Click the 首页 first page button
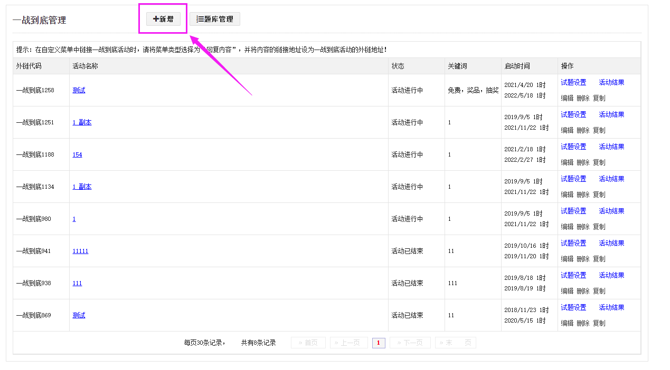 coord(308,343)
